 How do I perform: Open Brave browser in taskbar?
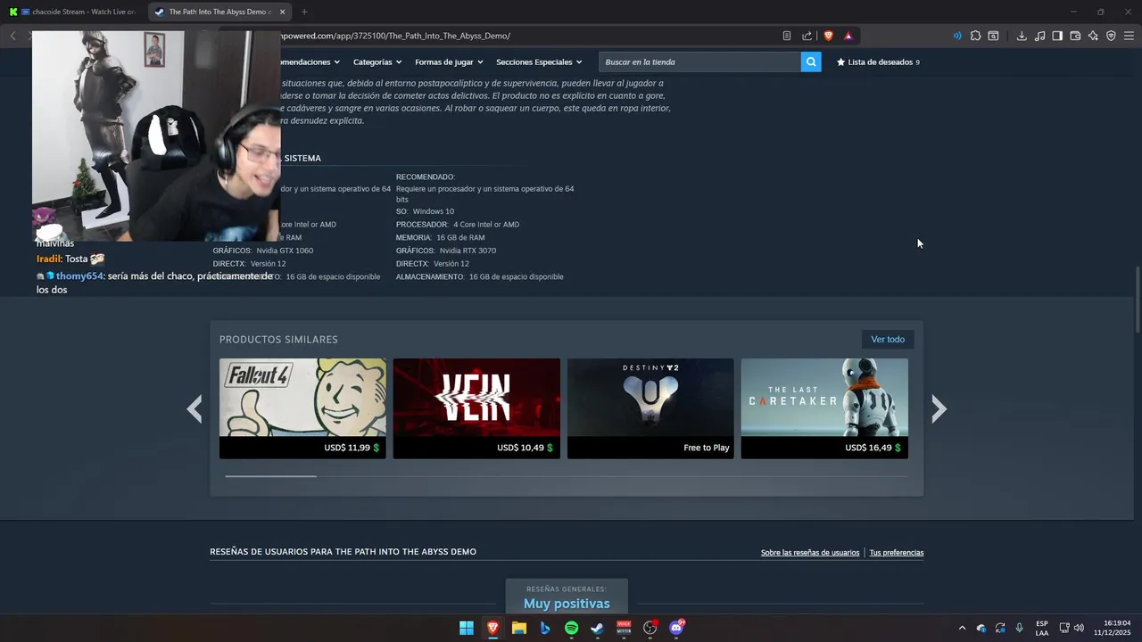(x=492, y=628)
